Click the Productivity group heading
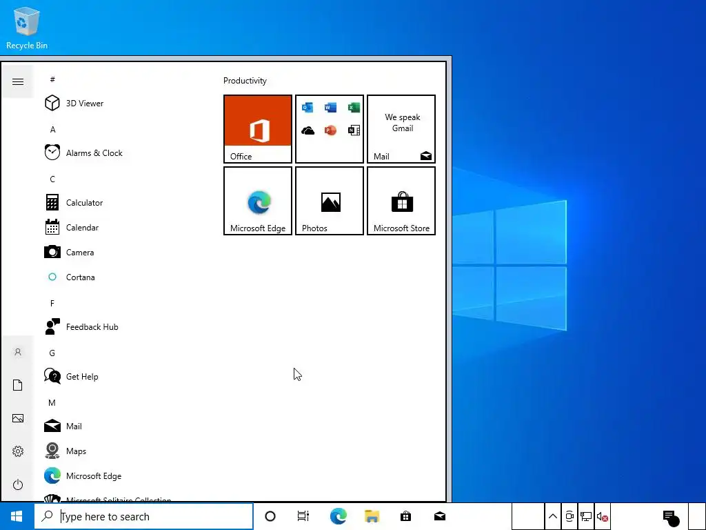 pyautogui.click(x=245, y=81)
